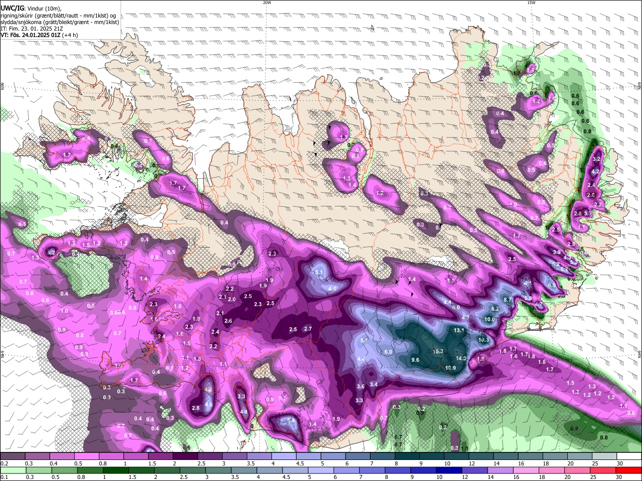Click the 5.8 precipitation value
Screen dimensions: 642x481
pyautogui.click(x=528, y=298)
